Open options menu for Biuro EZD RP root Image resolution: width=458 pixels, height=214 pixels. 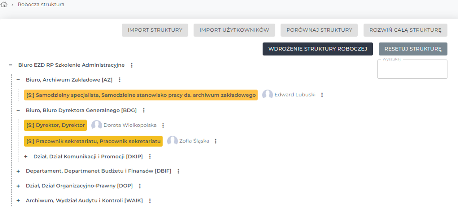pos(132,65)
